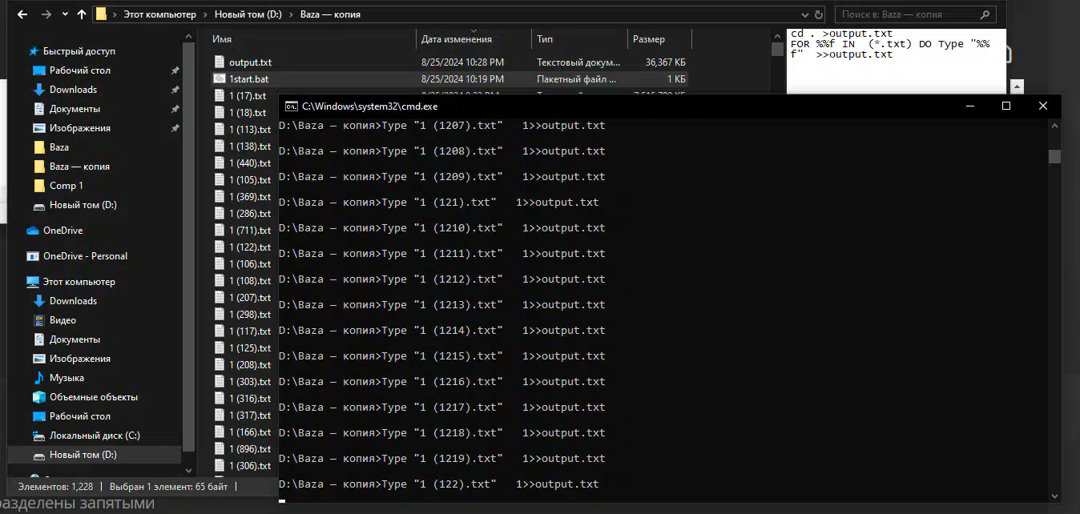Click the Объемные объекты cube icon
This screenshot has height=514, width=1080.
click(39, 397)
